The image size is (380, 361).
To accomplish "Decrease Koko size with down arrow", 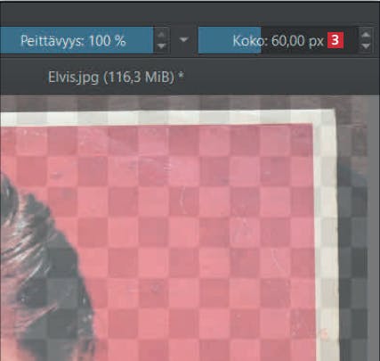I will [x=366, y=46].
